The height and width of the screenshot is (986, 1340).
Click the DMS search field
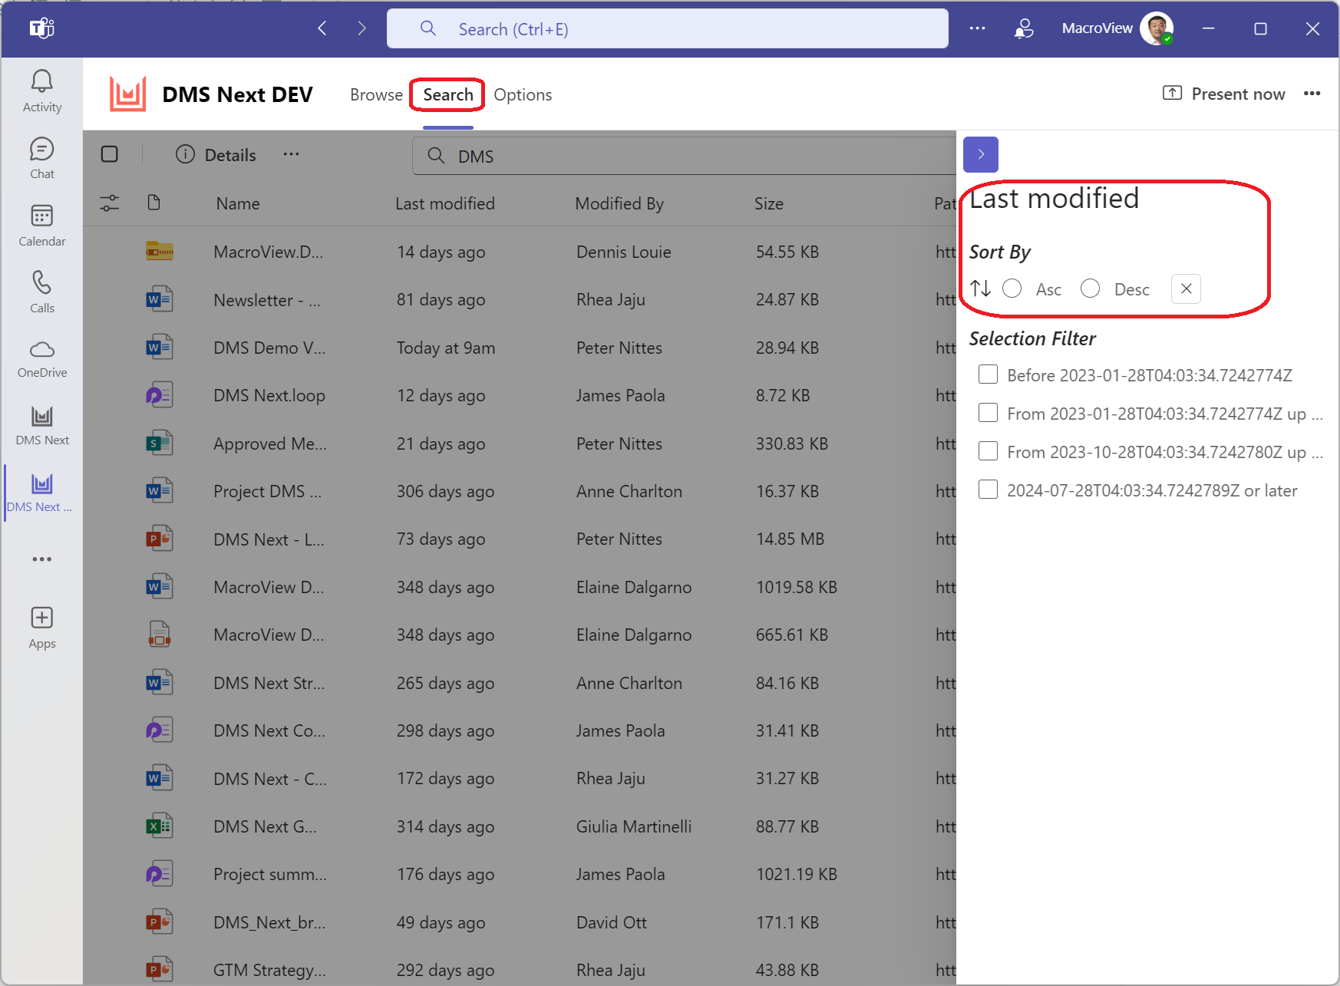click(x=685, y=156)
